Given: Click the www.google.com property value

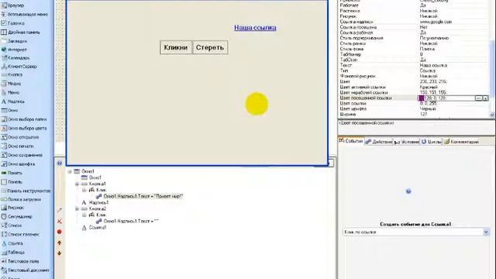Looking at the screenshot, I should tap(436, 22).
